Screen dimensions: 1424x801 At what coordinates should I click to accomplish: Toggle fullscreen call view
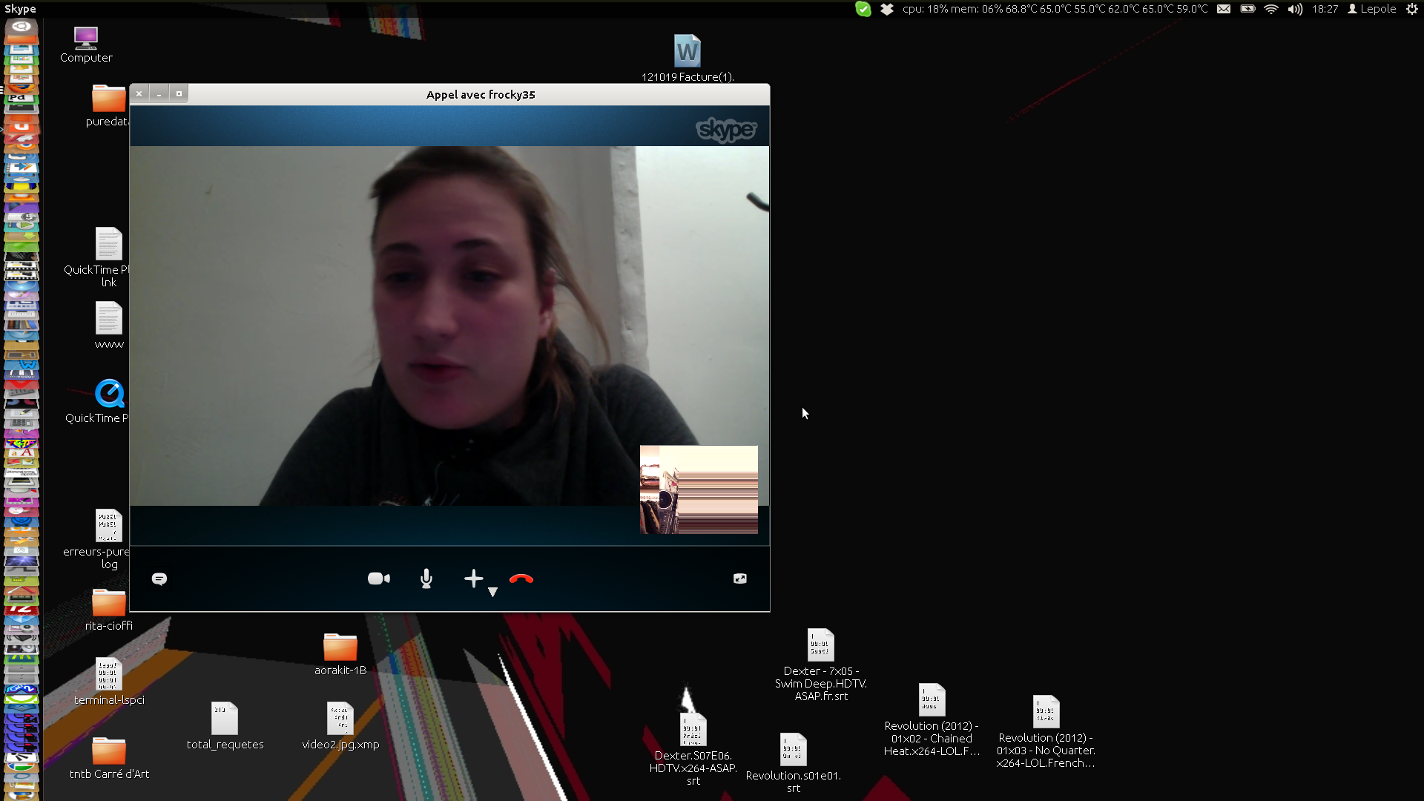point(739,578)
